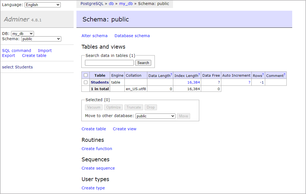Go to db in the breadcrumb

coord(111,4)
